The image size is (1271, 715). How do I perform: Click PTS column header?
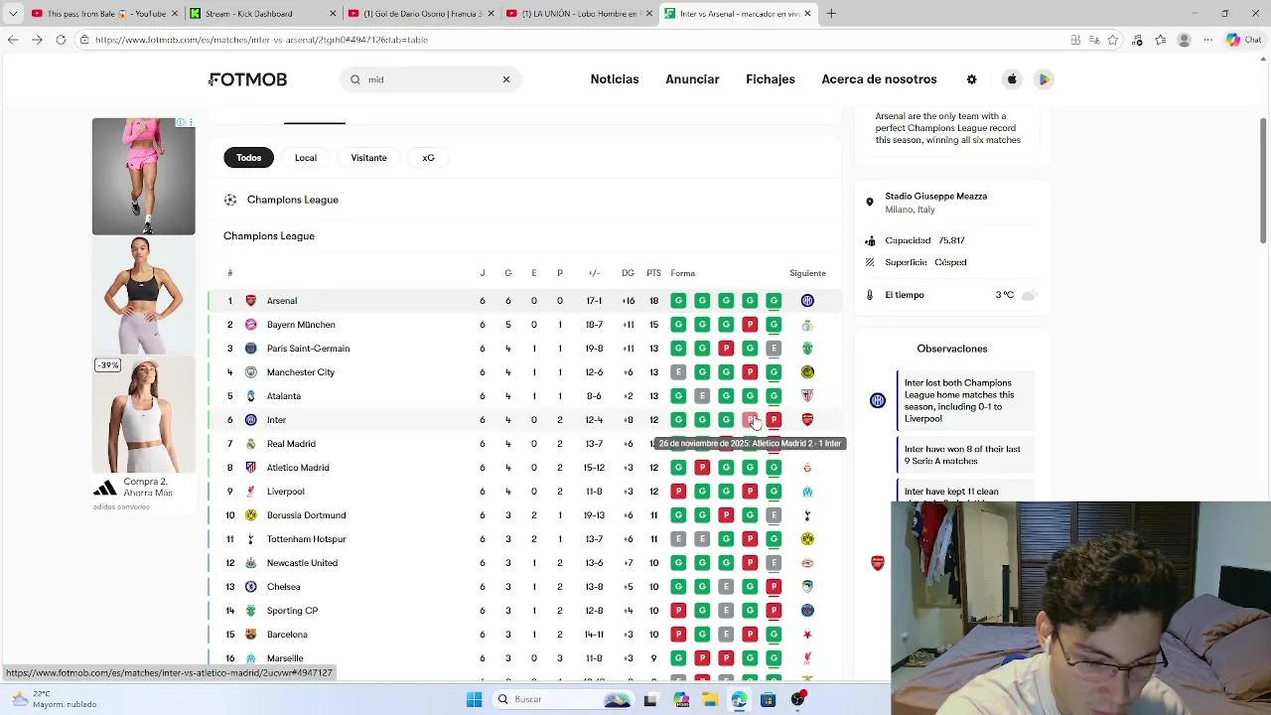point(653,273)
